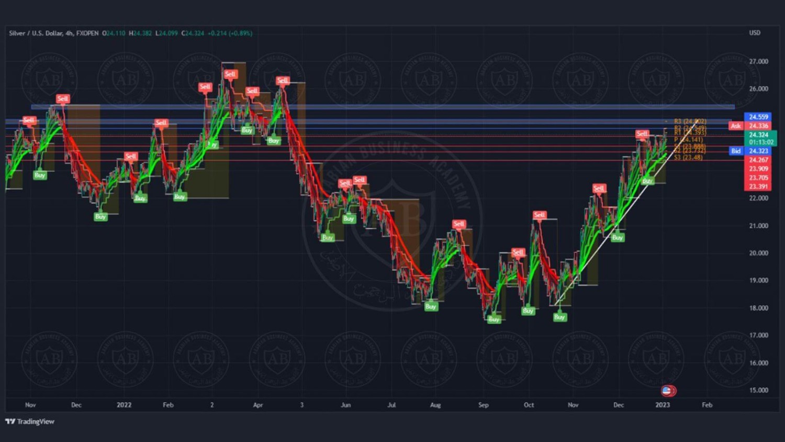Click the Jun label on time axis
This screenshot has width=785, height=442.
345,405
